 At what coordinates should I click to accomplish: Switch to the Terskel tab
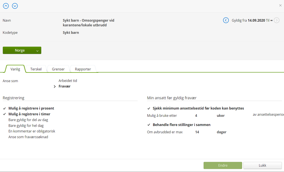coord(36,69)
